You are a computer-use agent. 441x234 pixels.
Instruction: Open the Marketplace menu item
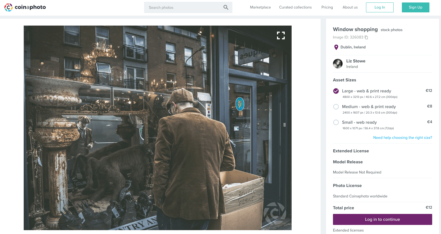260,7
